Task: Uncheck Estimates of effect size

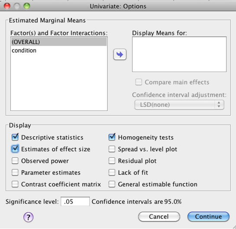Action: pos(15,149)
